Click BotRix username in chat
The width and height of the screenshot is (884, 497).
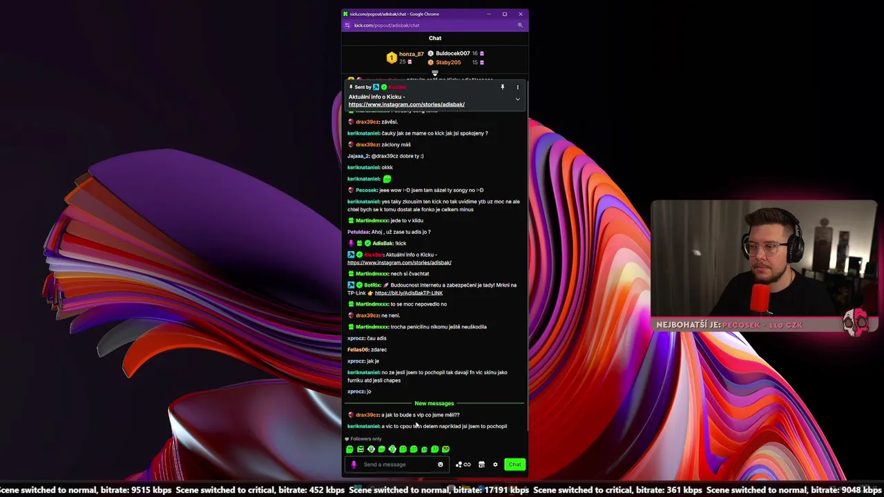point(372,285)
